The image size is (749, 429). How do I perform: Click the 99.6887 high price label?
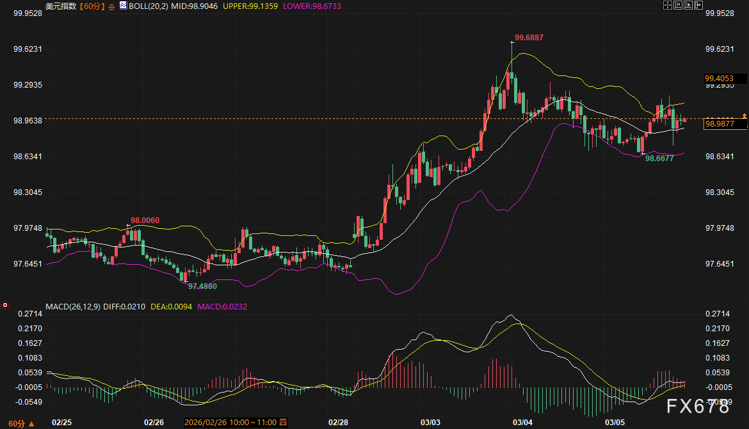[x=529, y=38]
